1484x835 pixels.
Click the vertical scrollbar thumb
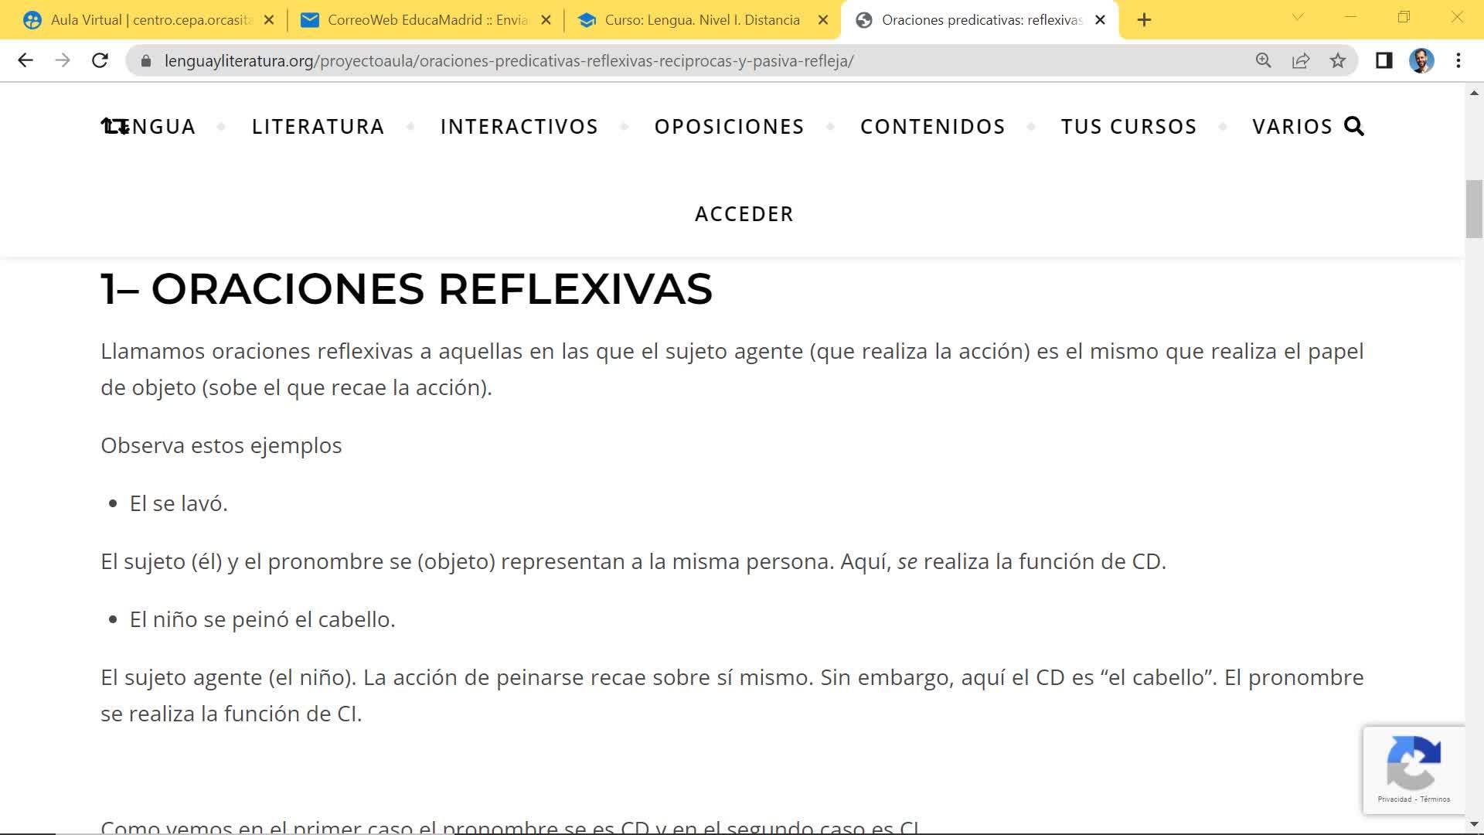click(x=1474, y=209)
